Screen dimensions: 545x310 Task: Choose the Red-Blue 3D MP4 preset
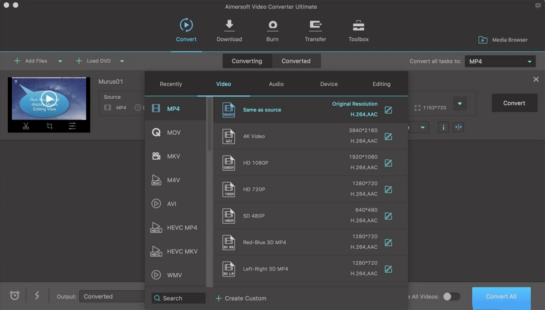click(x=311, y=242)
